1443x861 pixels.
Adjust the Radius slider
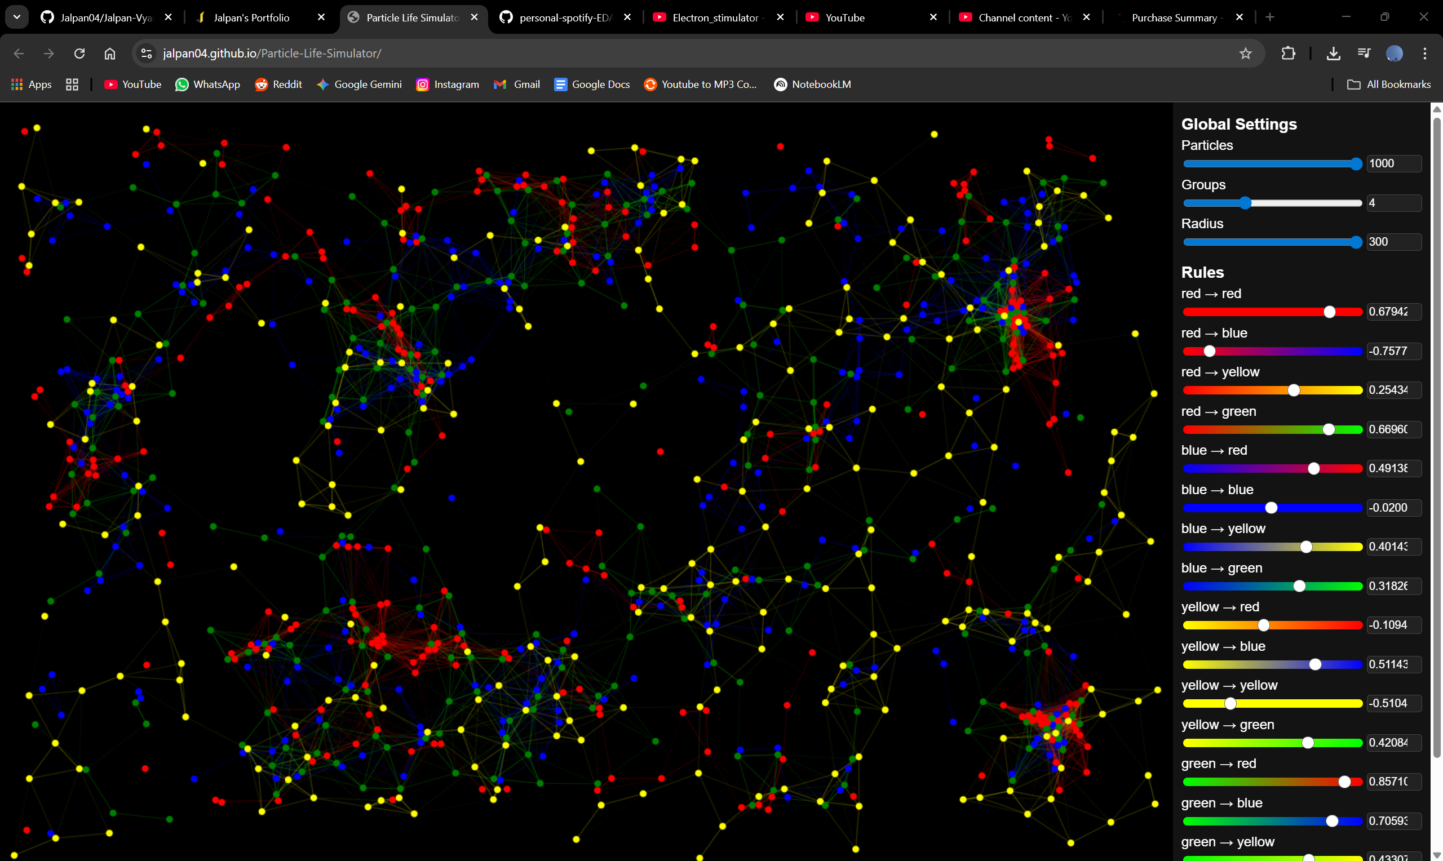point(1272,242)
